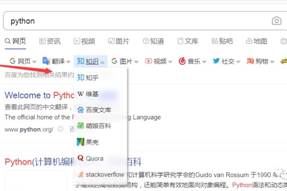The image size is (287, 191).
Task: Click the Twitter bird icon
Action: [x=216, y=61]
